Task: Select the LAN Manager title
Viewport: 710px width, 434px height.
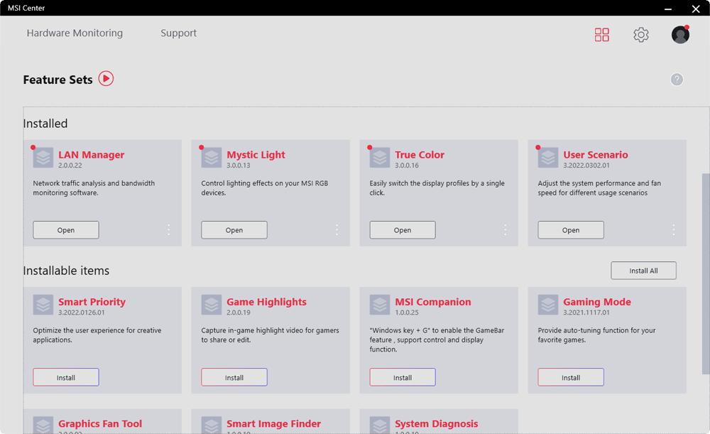Action: pyautogui.click(x=91, y=154)
